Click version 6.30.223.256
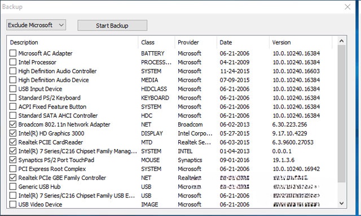This screenshot has height=216, width=361. [x=289, y=124]
